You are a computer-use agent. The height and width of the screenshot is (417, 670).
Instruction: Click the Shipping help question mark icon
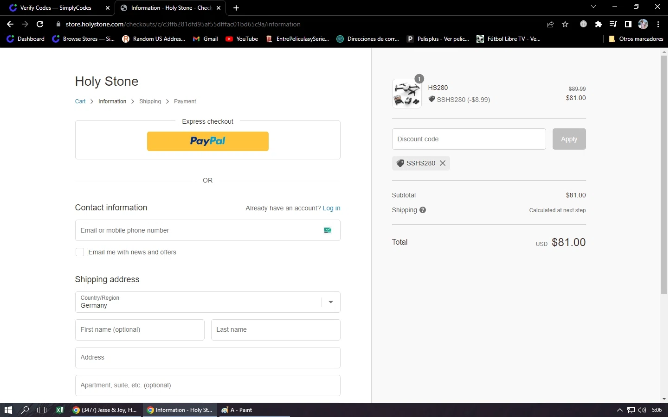coord(423,210)
